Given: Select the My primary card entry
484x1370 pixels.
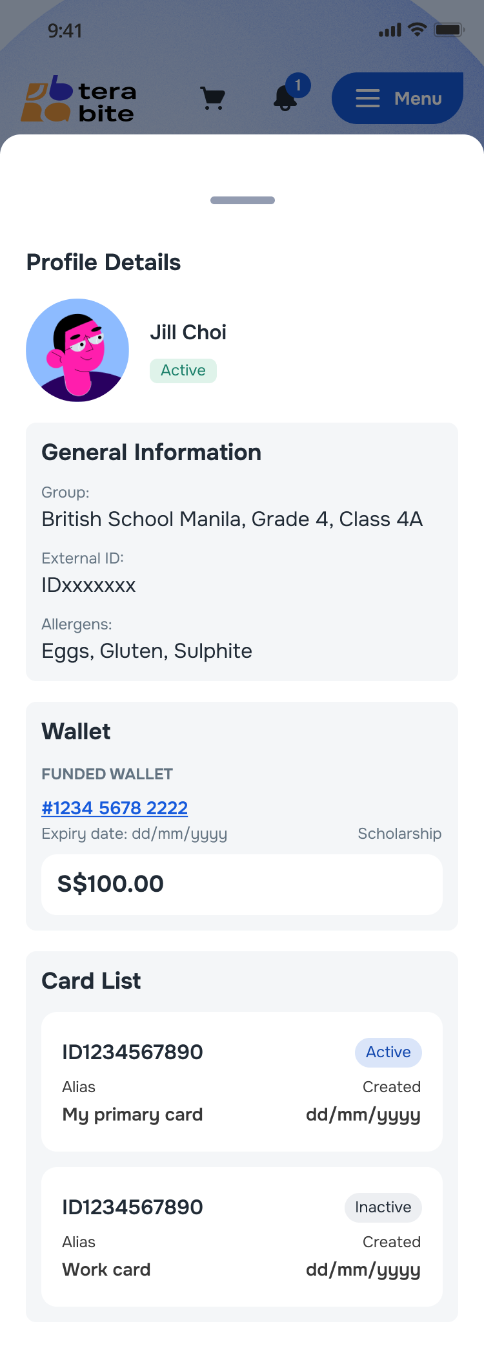Looking at the screenshot, I should [x=242, y=1082].
